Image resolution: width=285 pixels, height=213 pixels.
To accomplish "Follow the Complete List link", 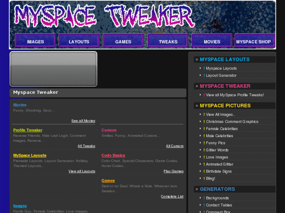I will click(x=172, y=196).
